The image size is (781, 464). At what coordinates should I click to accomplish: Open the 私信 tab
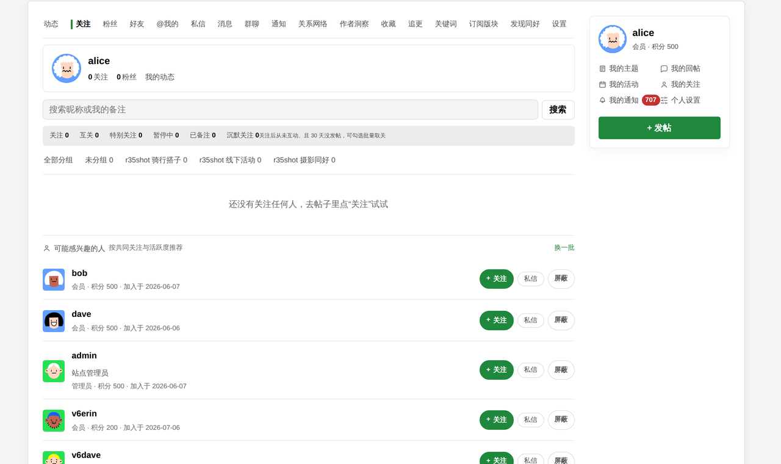(198, 24)
